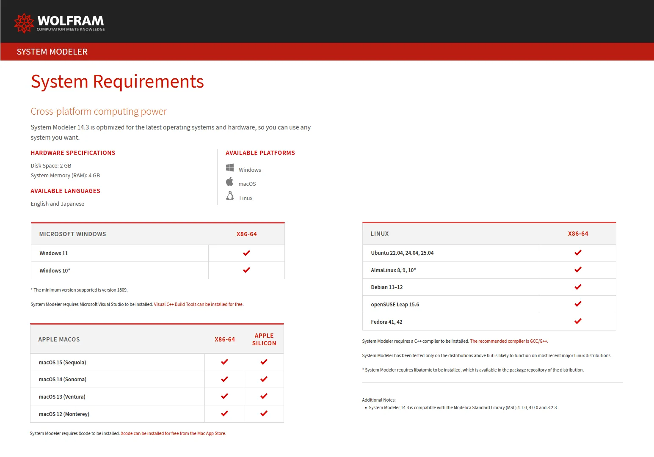Click the Debian 11–12 row checkmark
This screenshot has width=654, height=457.
pos(578,287)
